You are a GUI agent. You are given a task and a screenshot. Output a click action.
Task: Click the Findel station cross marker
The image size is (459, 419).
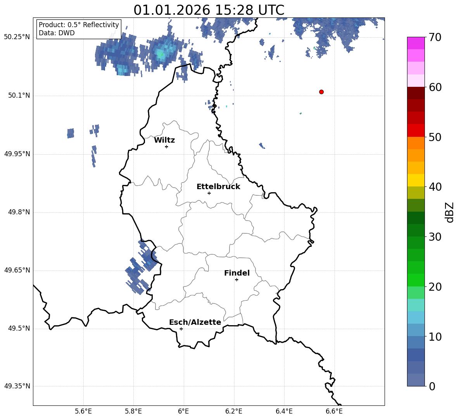(x=236, y=280)
